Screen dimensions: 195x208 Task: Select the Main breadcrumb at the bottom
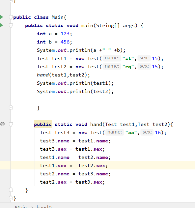(x=21, y=207)
